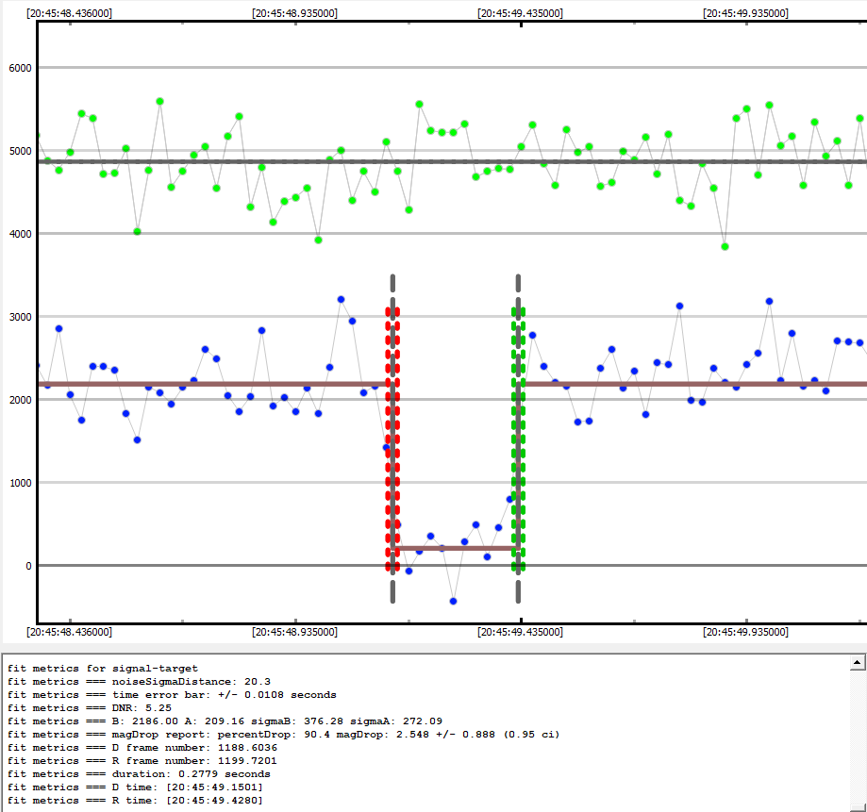
Task: Click the scroll-up arrow of the metrics log
Action: (857, 662)
